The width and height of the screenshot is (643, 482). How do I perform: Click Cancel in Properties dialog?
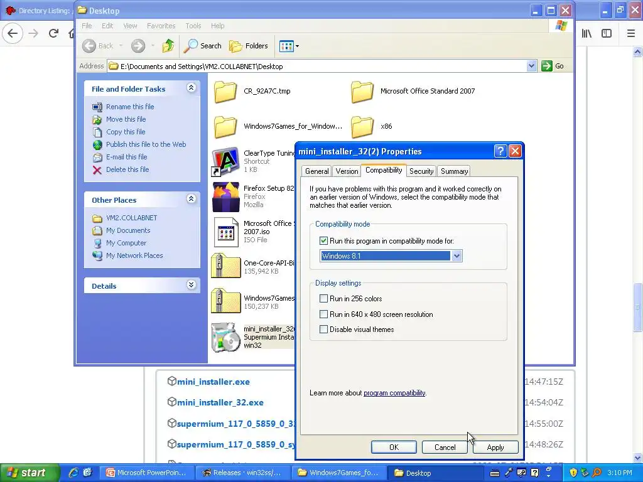click(x=445, y=447)
